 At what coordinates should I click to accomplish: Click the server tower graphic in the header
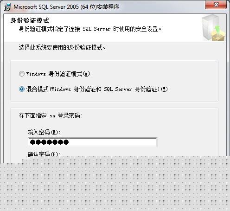209,27
